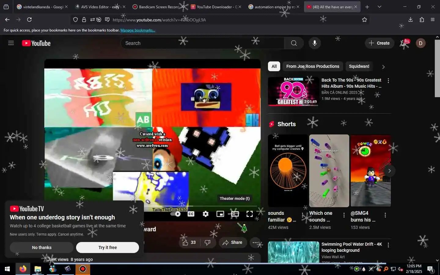
Task: Dislike the video with thumbs down
Action: (x=208, y=242)
